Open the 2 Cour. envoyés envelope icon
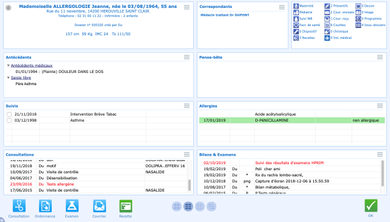Image resolution: width=390 pixels, height=222 pixels. tap(327, 12)
